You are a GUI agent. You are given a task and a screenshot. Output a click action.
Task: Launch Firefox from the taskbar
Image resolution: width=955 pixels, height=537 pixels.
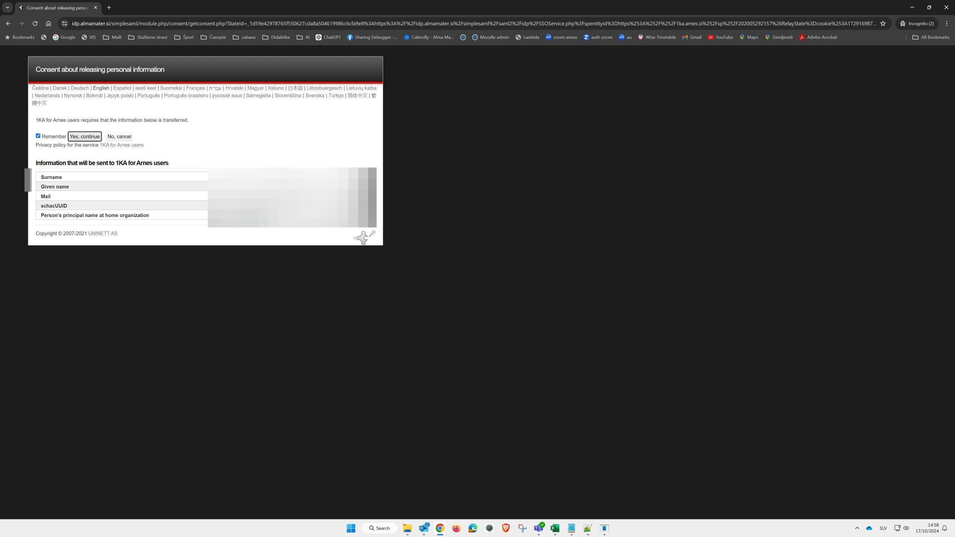[456, 528]
